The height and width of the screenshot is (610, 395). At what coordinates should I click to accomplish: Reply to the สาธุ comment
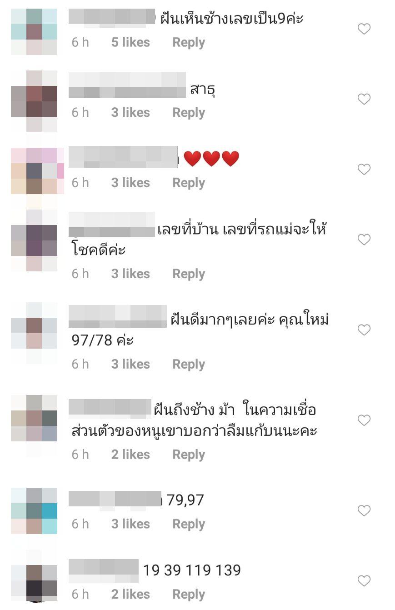189,113
